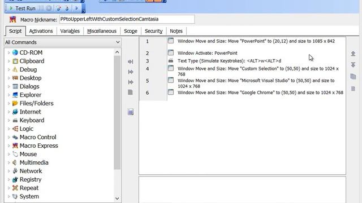The height and width of the screenshot is (203, 362).
Task: Click the window icon on script line 6
Action: click(171, 92)
